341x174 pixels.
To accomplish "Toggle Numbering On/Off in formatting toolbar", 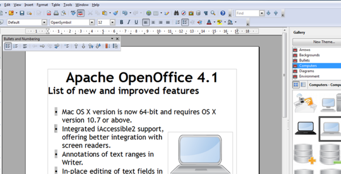I will click(178, 22).
